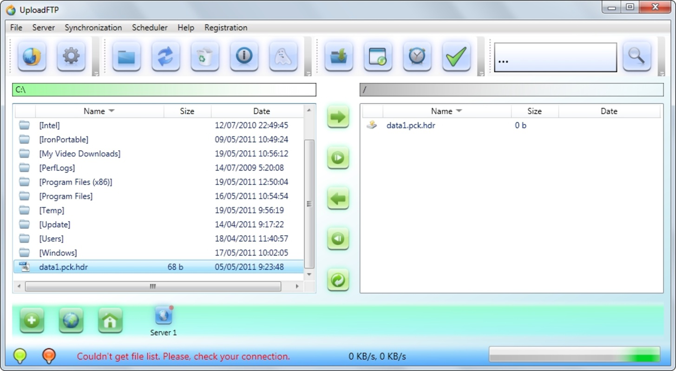676x371 pixels.
Task: Refresh the file list using blue arrows icon
Action: pyautogui.click(x=165, y=56)
